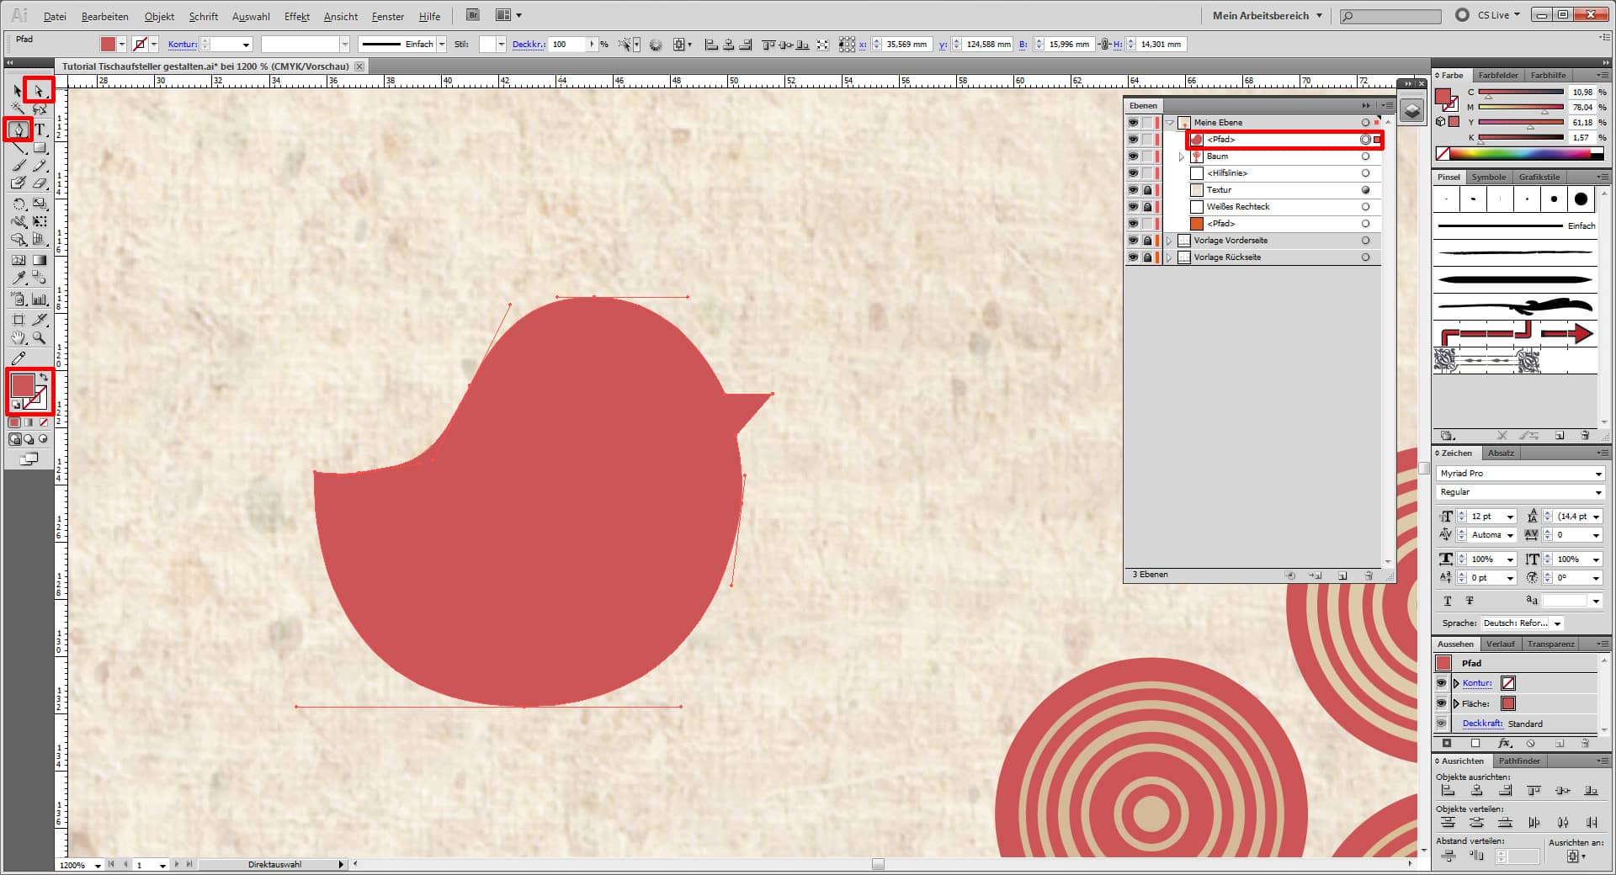The width and height of the screenshot is (1616, 875).
Task: Pick the Eyedropper tool
Action: [x=19, y=278]
